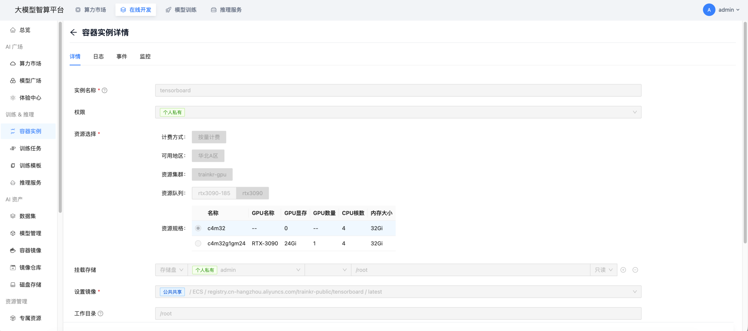Image resolution: width=748 pixels, height=331 pixels.
Task: Click help icon next to 工作目录
Action: pos(101,314)
